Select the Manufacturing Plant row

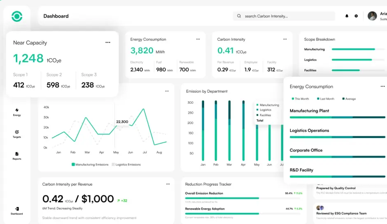(x=338, y=113)
